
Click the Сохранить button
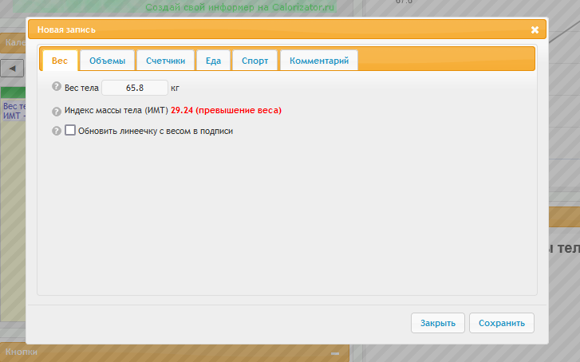tap(502, 323)
